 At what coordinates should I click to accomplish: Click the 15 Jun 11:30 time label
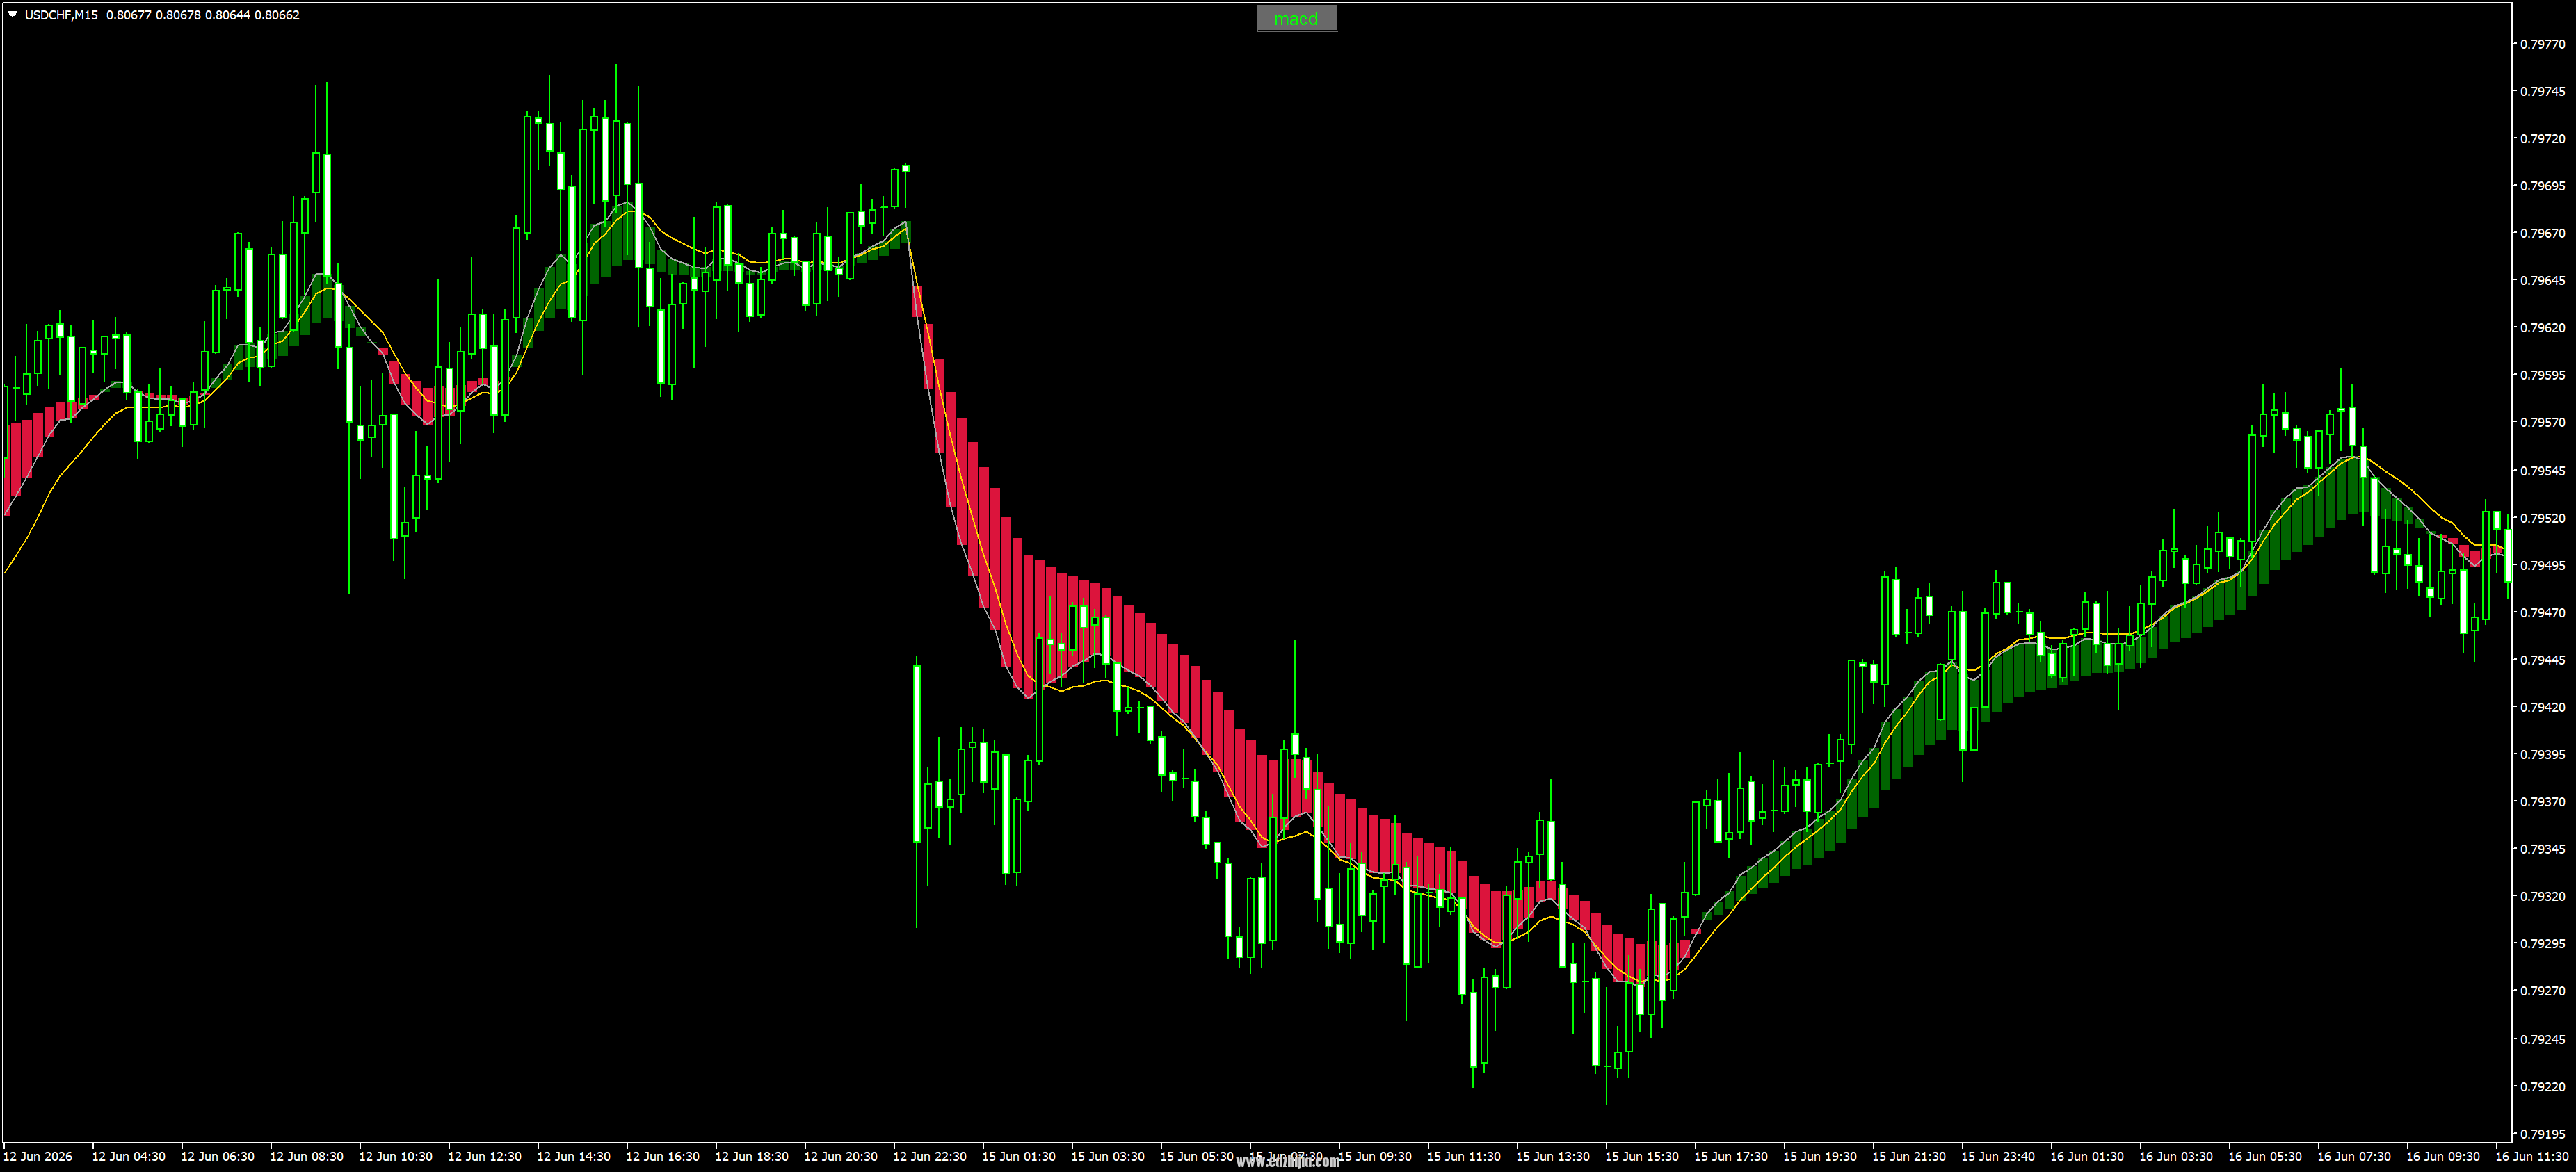point(1464,1157)
